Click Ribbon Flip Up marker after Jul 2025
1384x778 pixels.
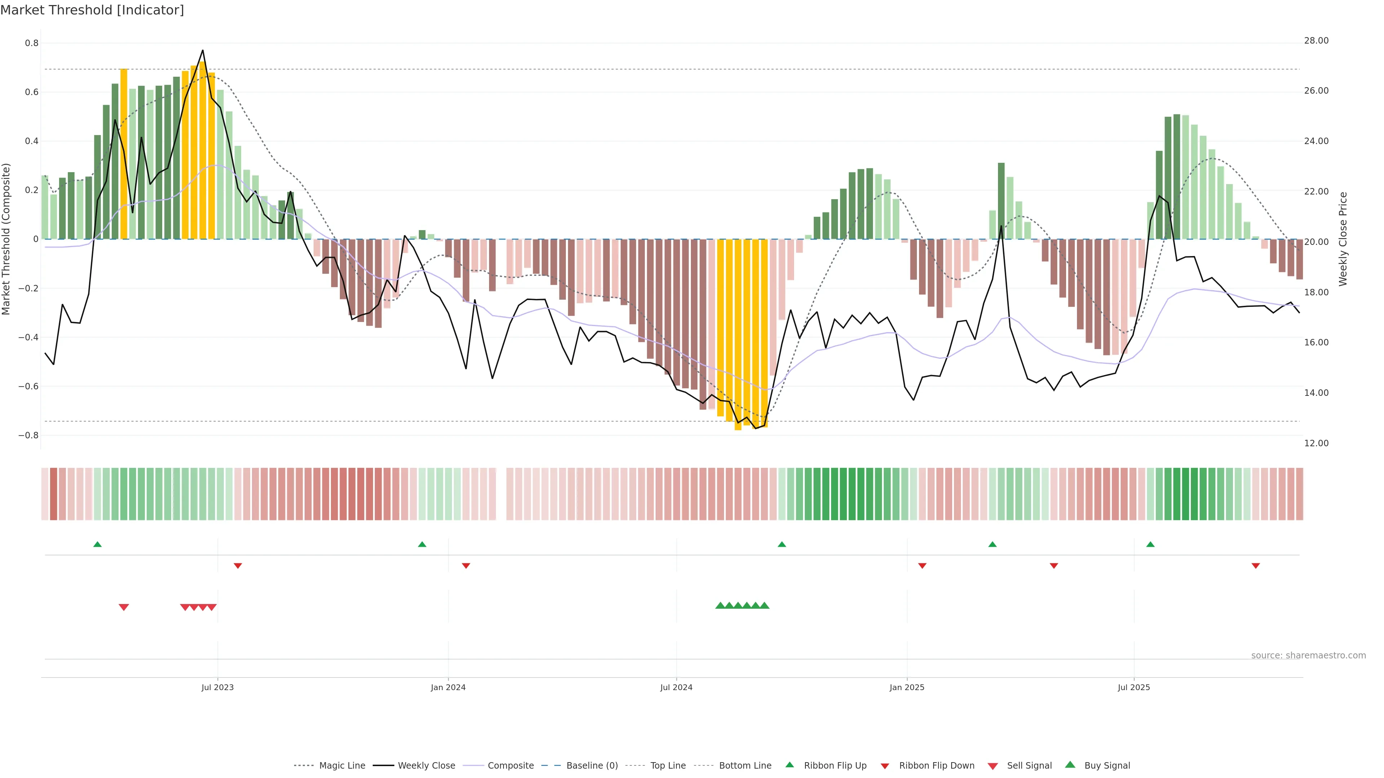tap(1150, 545)
